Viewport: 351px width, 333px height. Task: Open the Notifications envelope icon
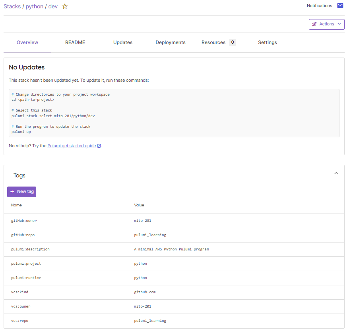[340, 6]
